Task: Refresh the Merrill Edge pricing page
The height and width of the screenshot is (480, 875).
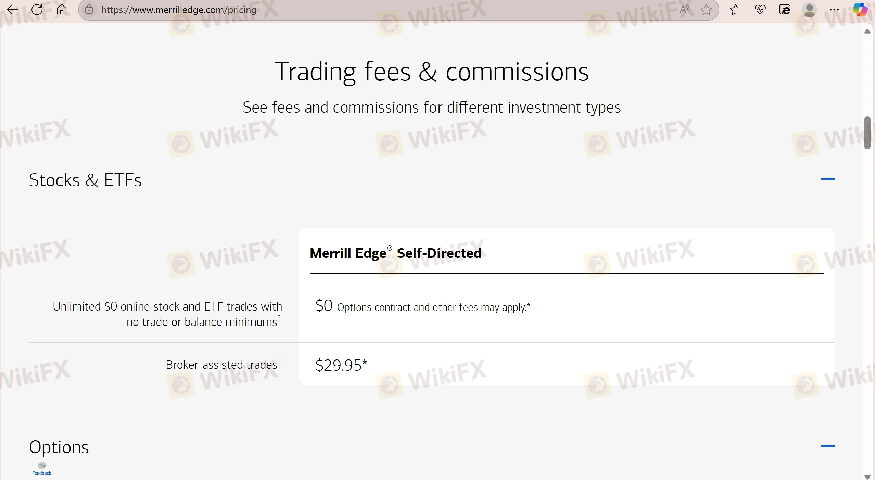Action: tap(36, 10)
